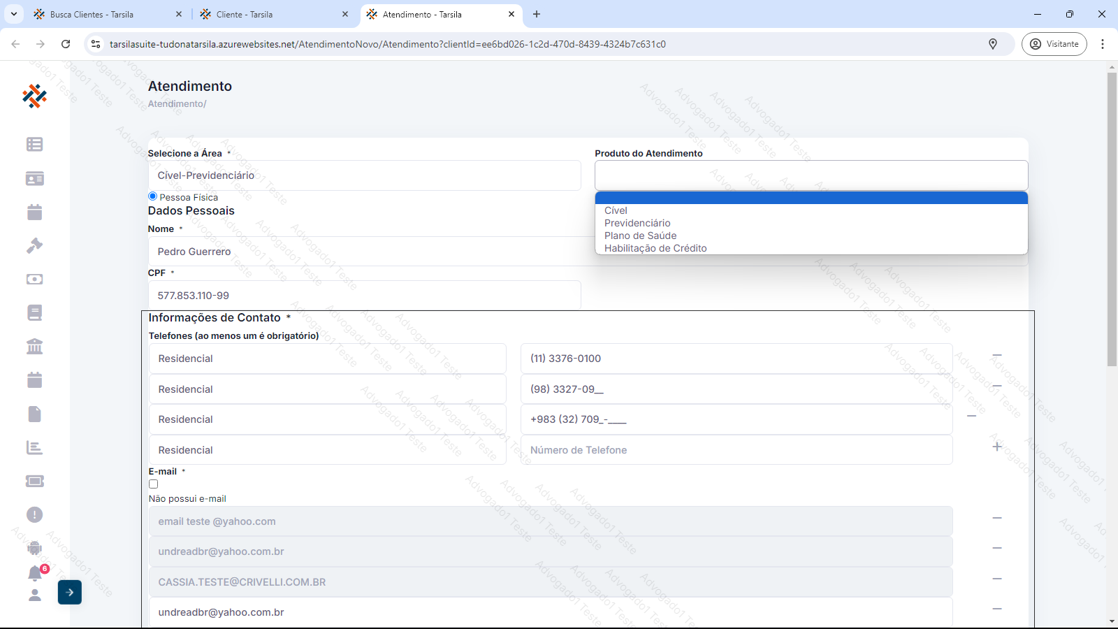Open the bank building sidebar icon
Image resolution: width=1118 pixels, height=629 pixels.
tap(34, 346)
